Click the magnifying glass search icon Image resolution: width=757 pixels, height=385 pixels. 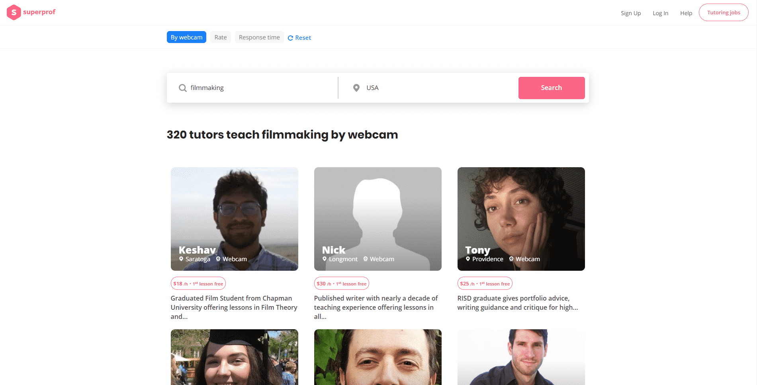[183, 88]
